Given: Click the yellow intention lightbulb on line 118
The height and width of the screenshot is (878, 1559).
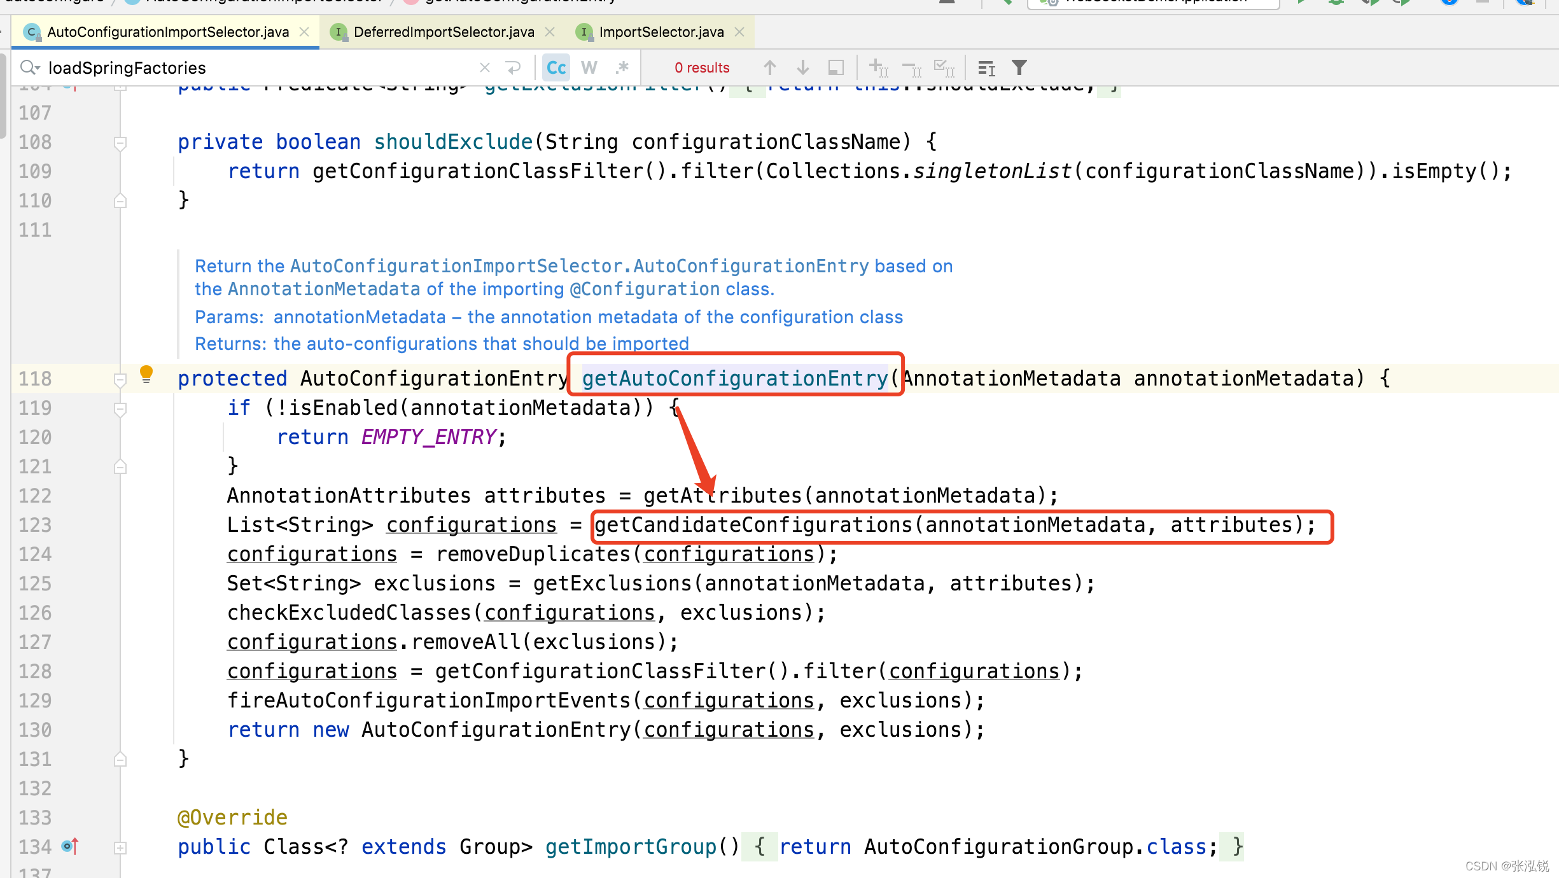Looking at the screenshot, I should pos(146,373).
